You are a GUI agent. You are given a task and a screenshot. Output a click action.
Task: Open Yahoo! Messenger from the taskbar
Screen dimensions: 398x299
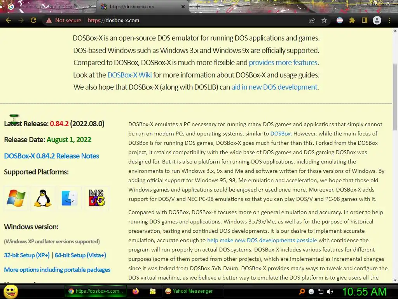coord(192,291)
